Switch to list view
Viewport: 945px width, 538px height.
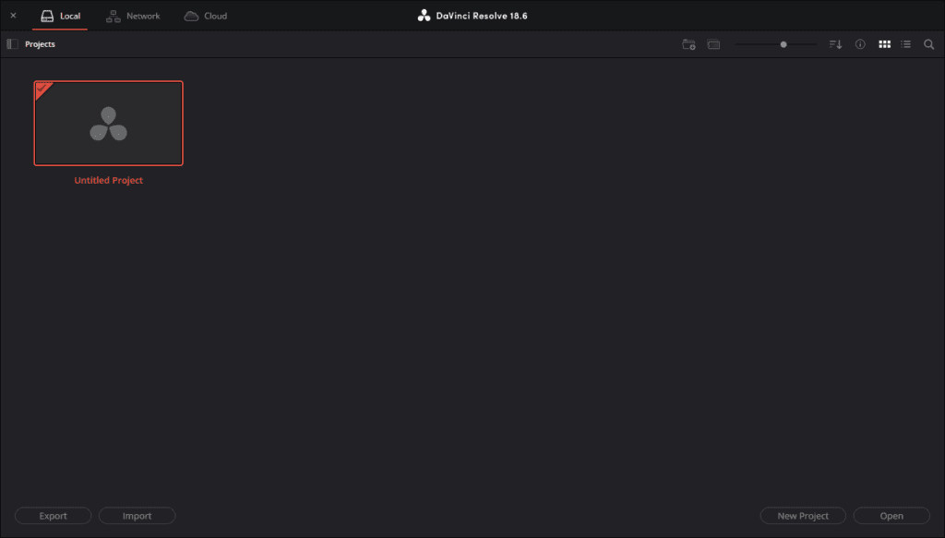click(906, 44)
